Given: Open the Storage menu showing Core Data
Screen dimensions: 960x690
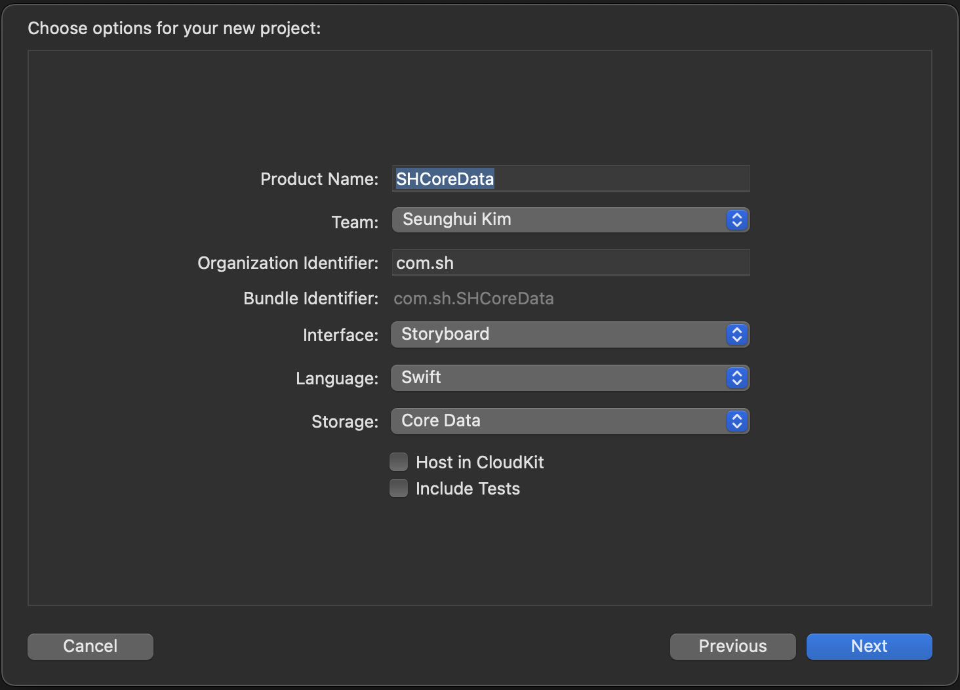Looking at the screenshot, I should (557, 421).
